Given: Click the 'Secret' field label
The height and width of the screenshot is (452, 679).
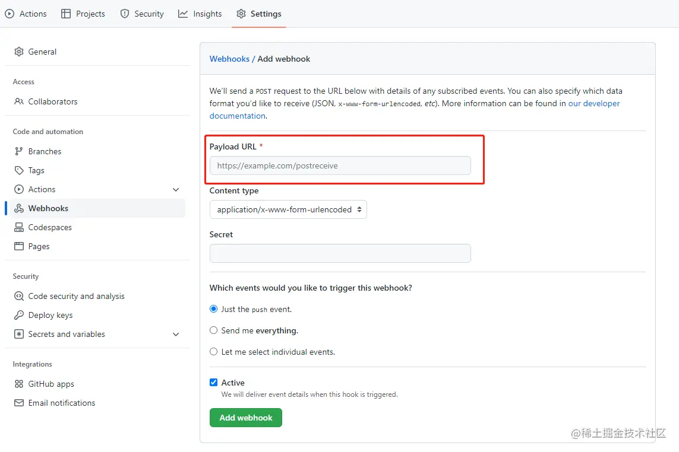Looking at the screenshot, I should point(221,234).
